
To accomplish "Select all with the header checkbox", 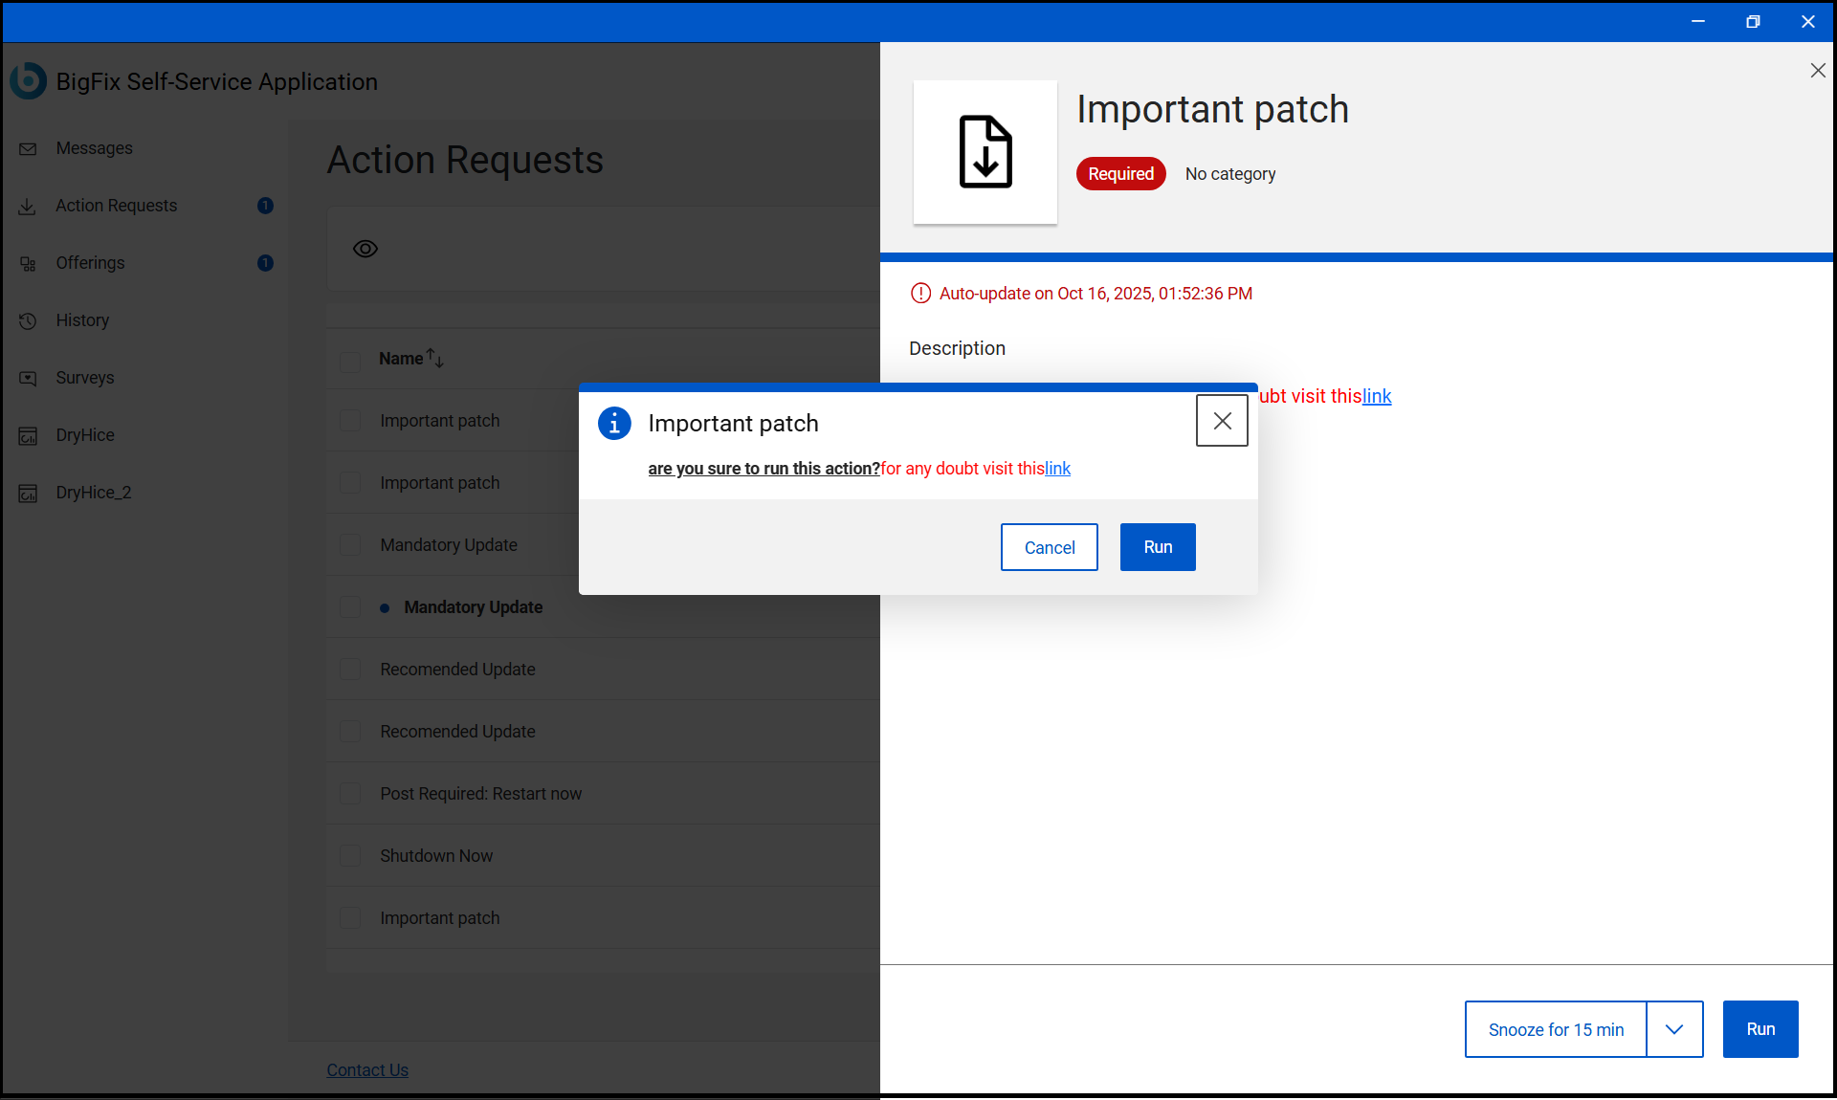I will coord(351,361).
